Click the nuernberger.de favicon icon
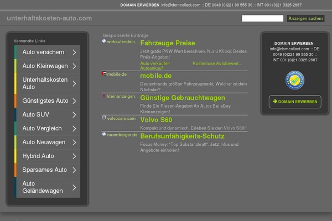 point(104,134)
